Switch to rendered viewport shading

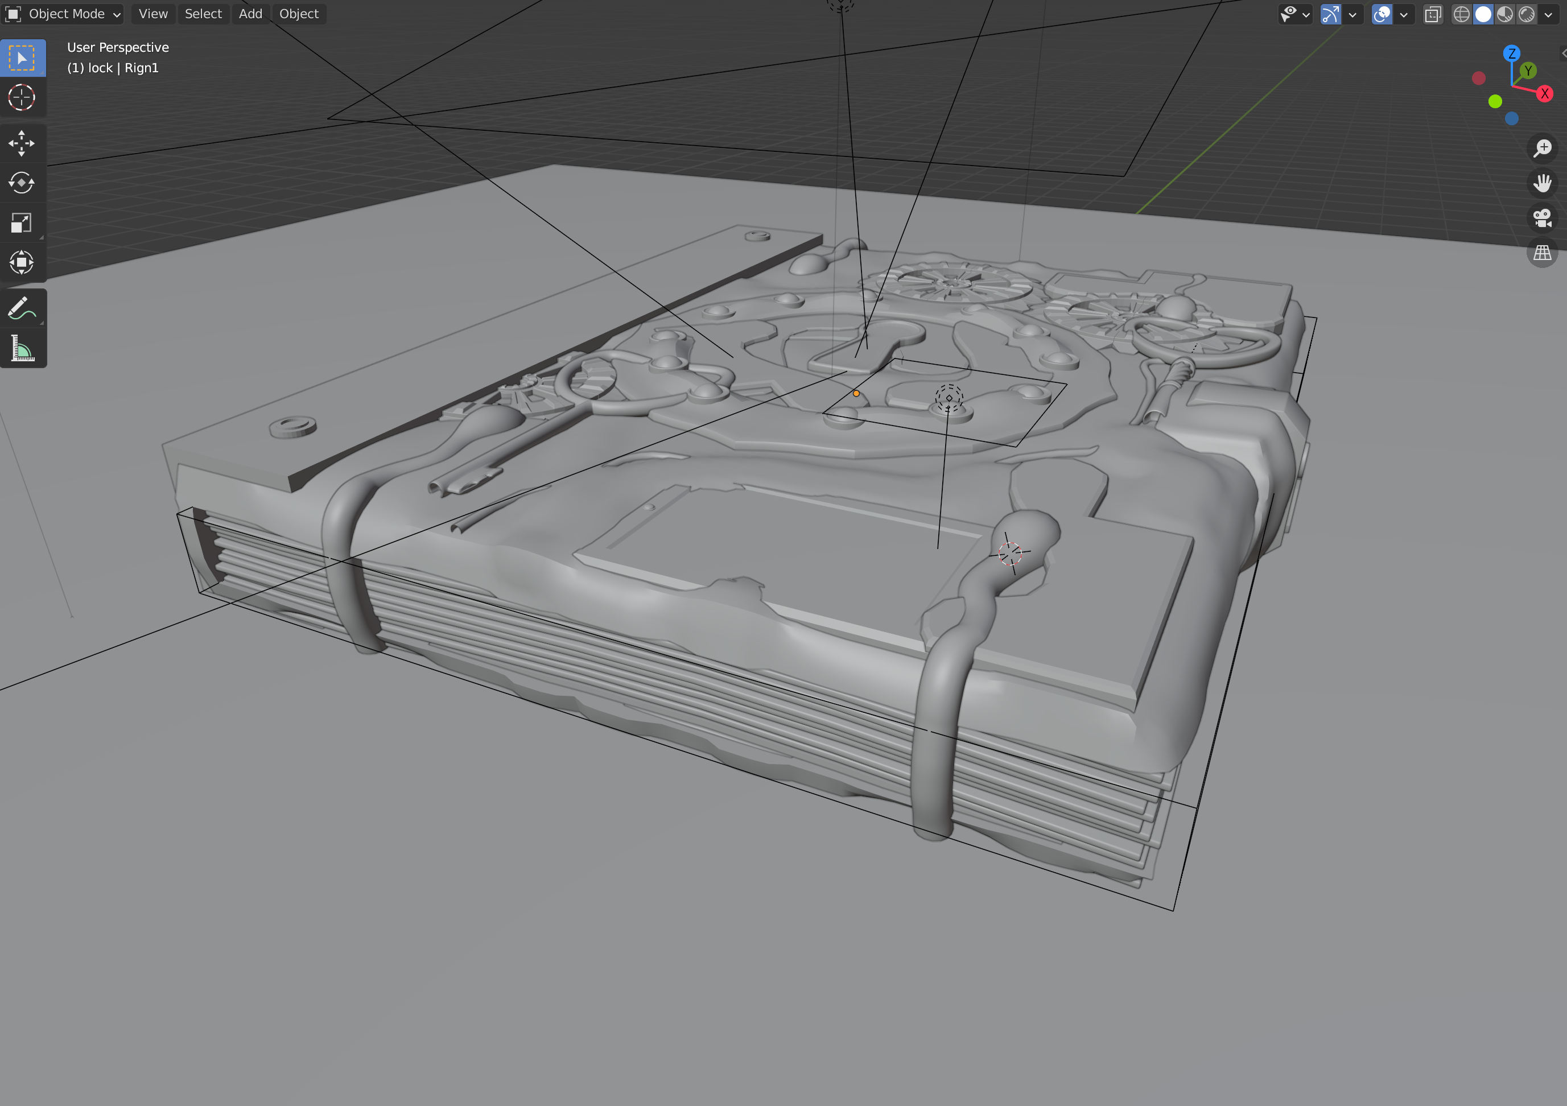[1527, 14]
